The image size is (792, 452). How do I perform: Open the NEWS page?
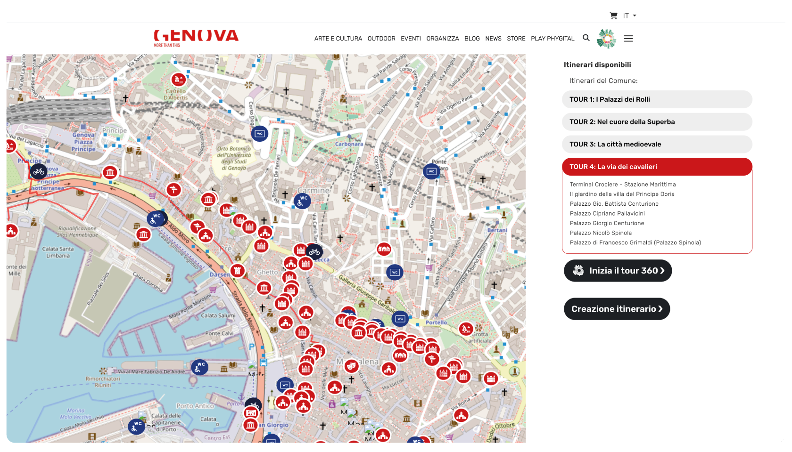click(x=493, y=39)
